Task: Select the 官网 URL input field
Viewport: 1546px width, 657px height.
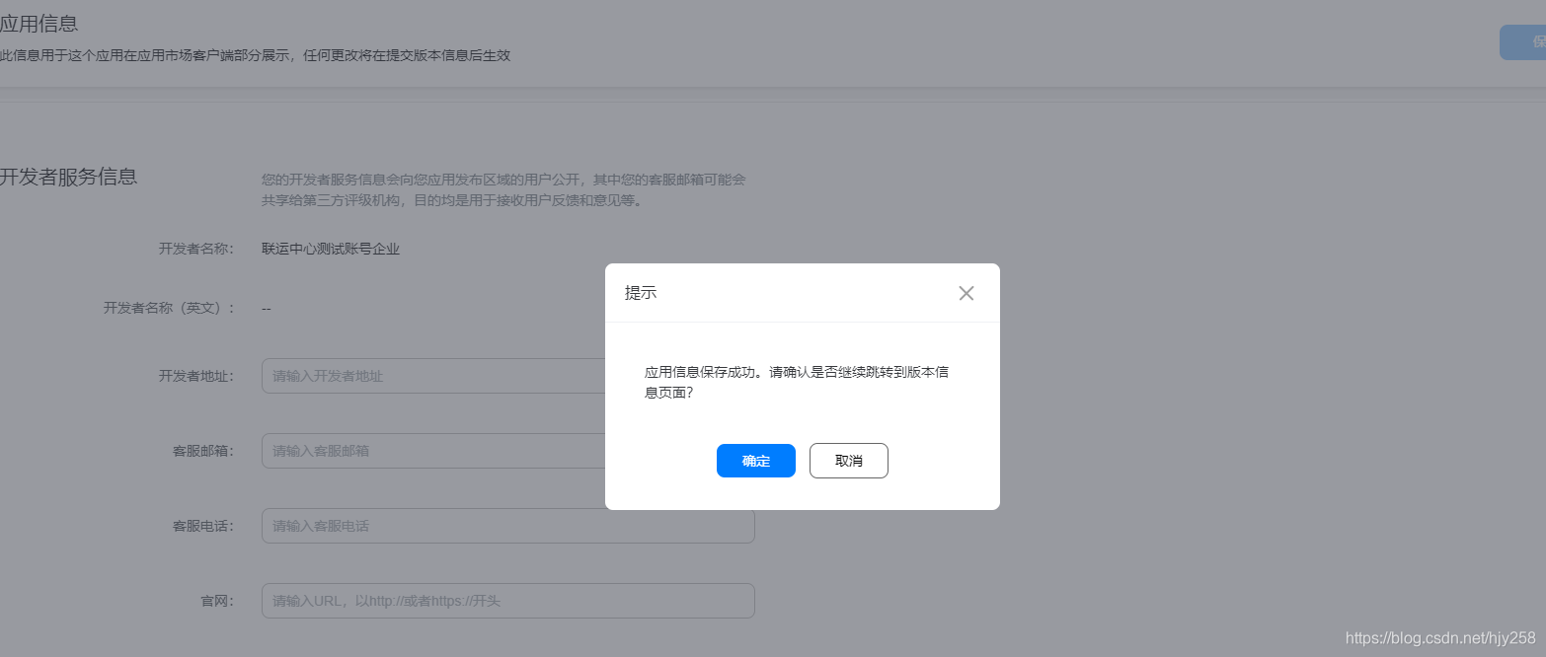Action: [x=507, y=601]
